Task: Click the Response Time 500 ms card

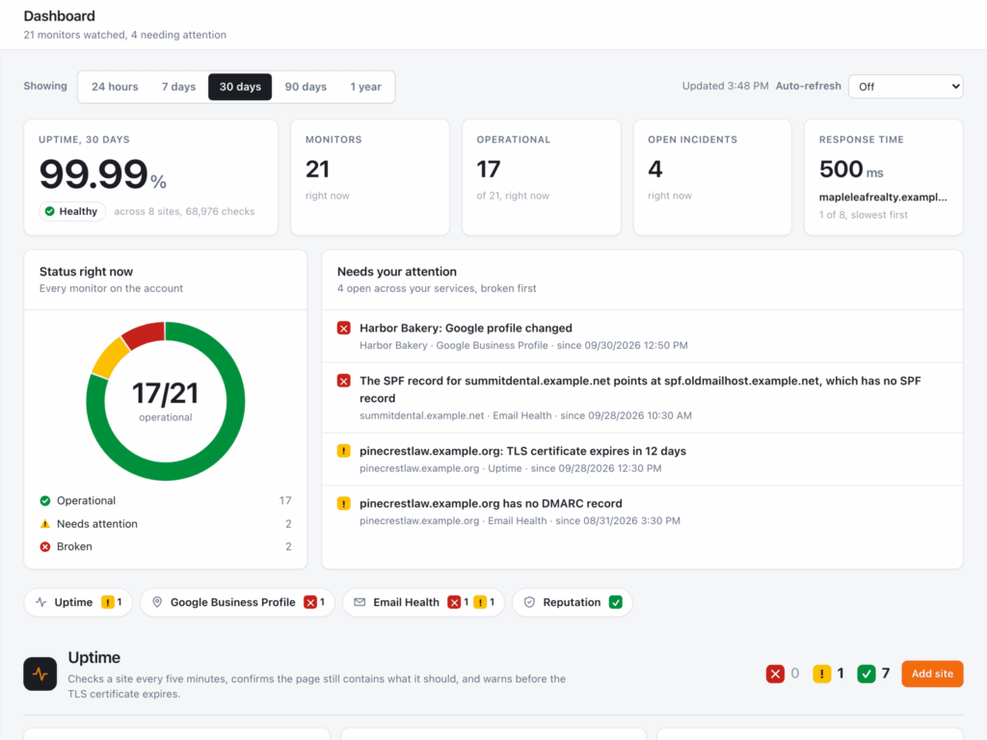Action: pos(884,177)
